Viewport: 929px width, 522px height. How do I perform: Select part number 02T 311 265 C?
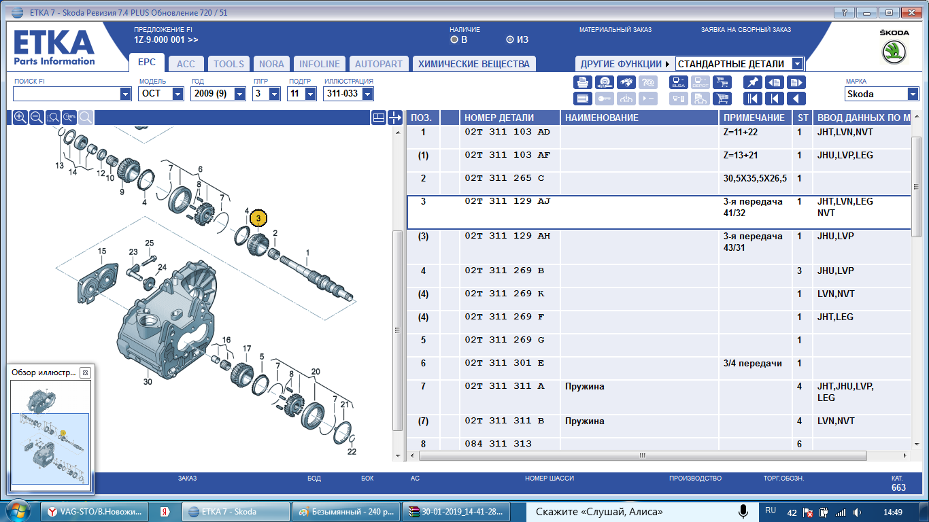tap(505, 178)
